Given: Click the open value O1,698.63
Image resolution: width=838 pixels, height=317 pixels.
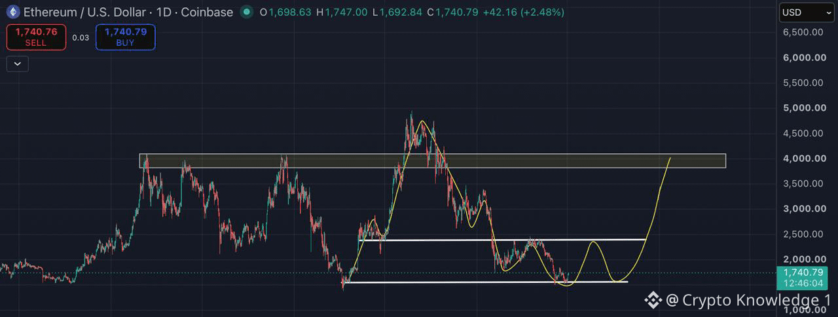Looking at the screenshot, I should click(285, 12).
